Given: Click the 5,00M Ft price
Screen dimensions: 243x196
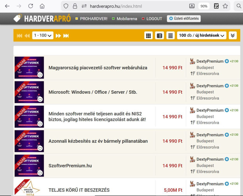Looking at the screenshot, I should point(173,190).
